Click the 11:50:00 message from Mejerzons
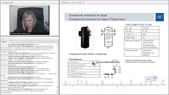 [26, 87]
